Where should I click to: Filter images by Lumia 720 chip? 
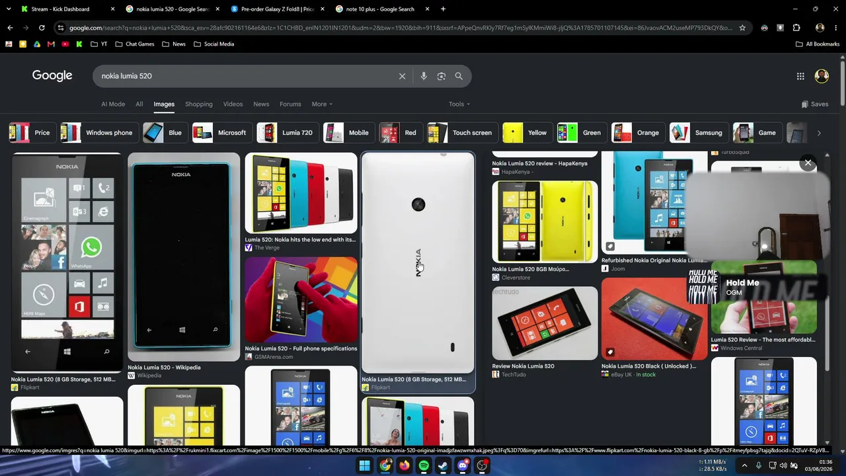pos(286,133)
